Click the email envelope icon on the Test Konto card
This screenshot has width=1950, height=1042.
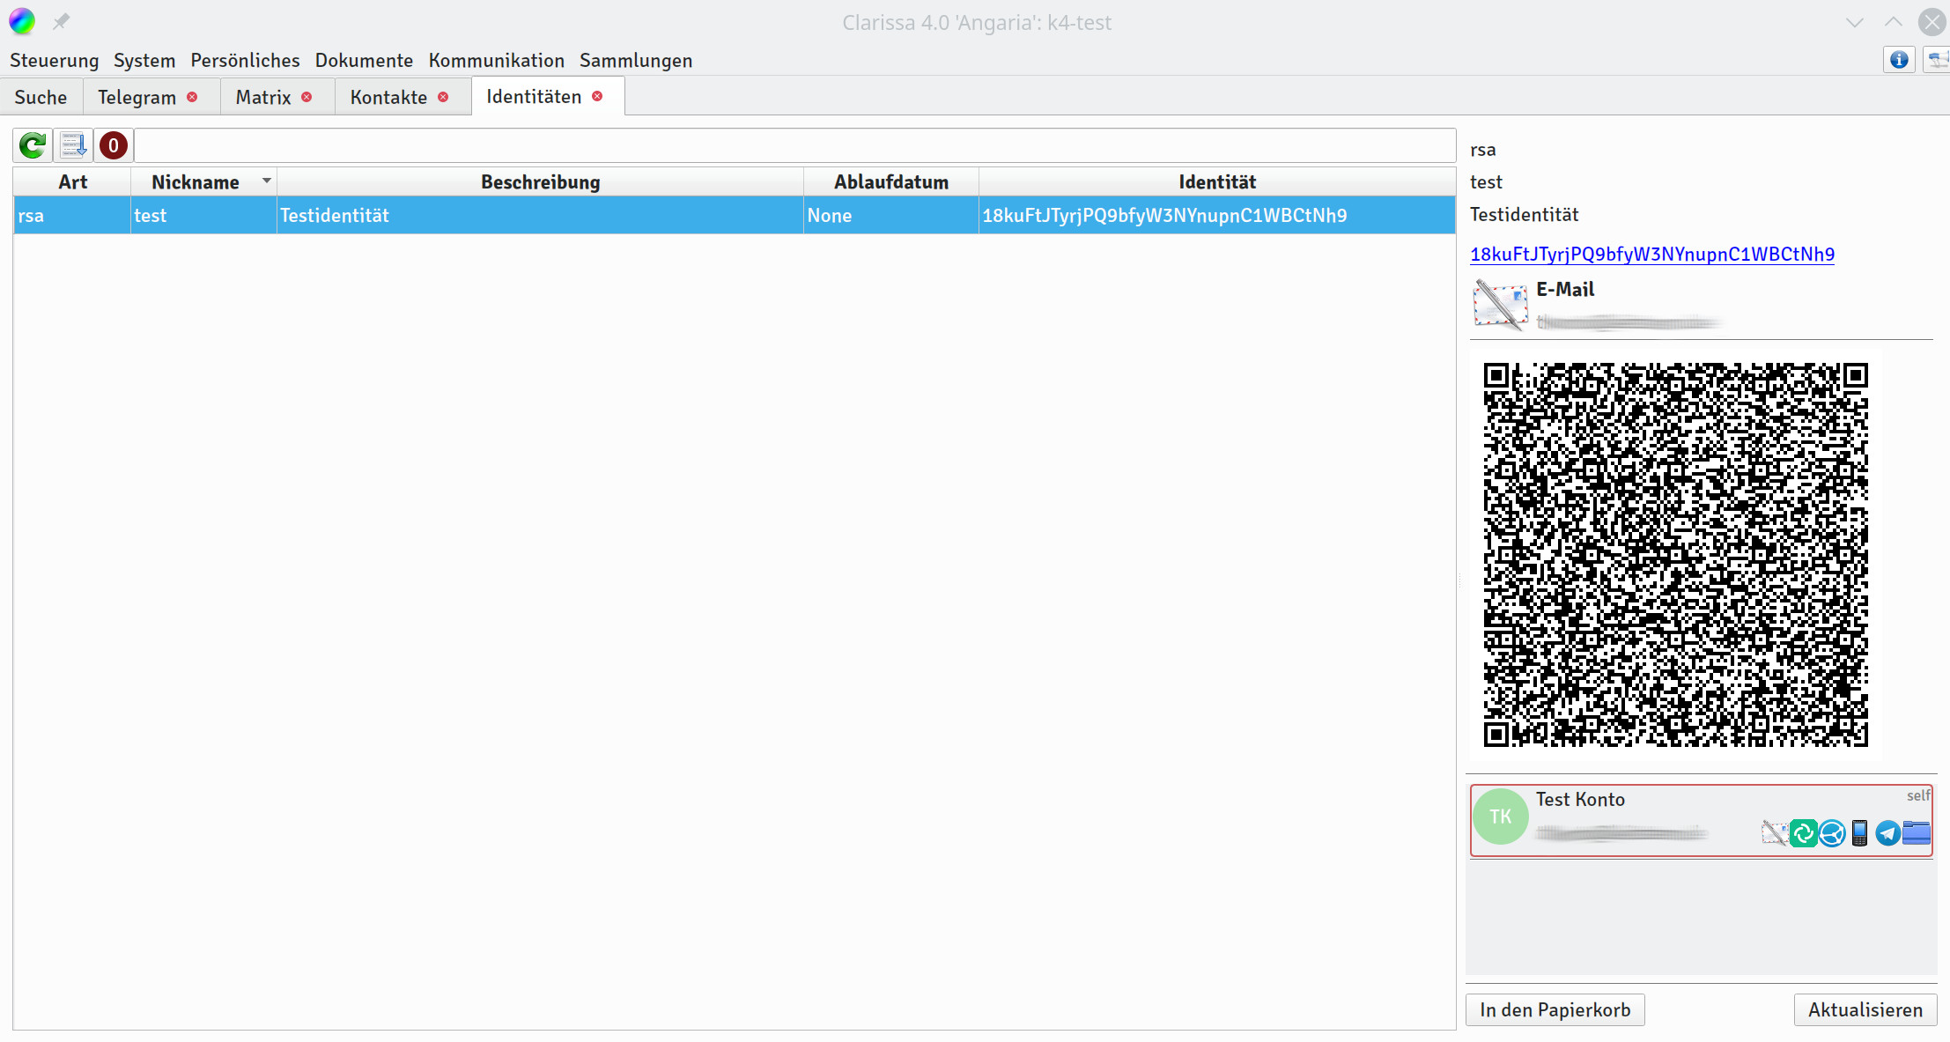coord(1775,832)
